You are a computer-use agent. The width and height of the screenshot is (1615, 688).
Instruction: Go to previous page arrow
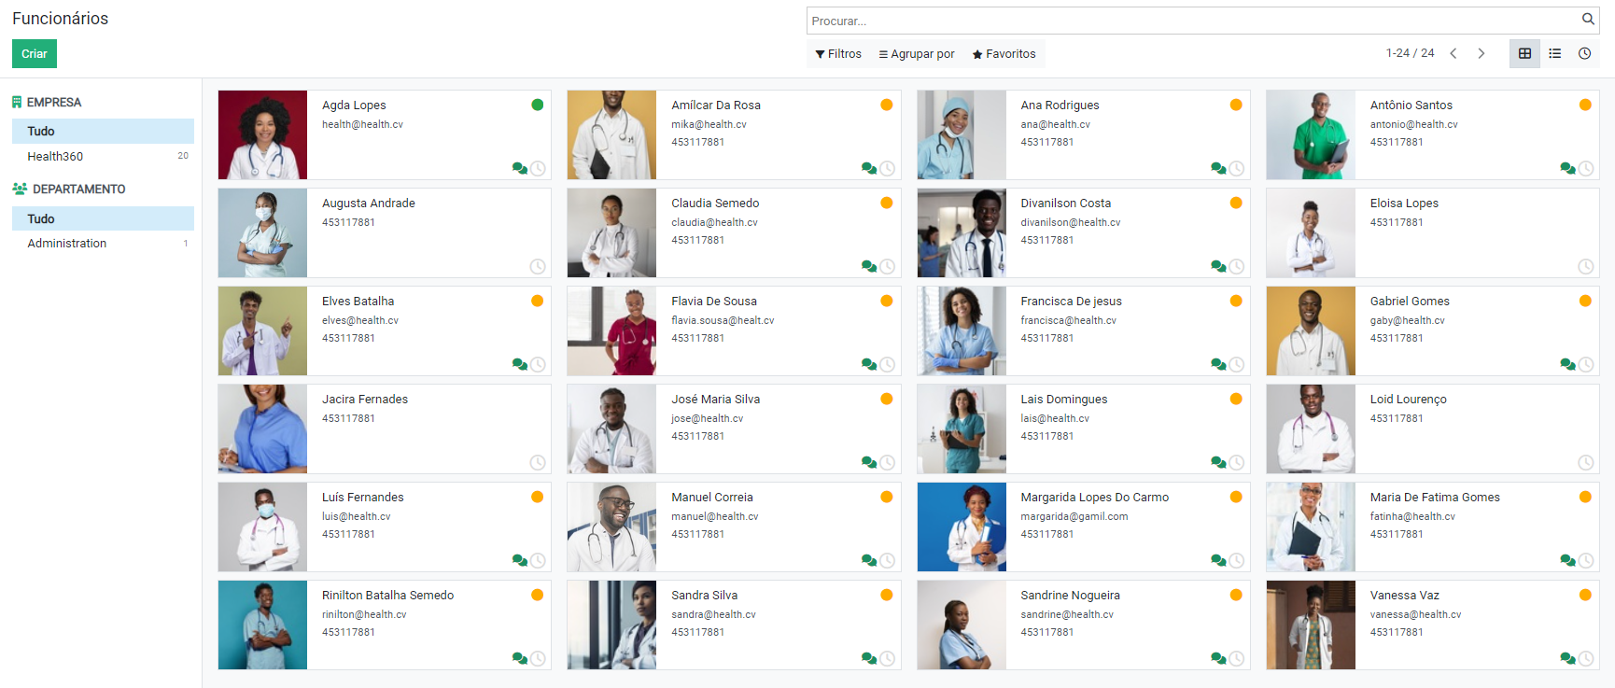coord(1453,54)
